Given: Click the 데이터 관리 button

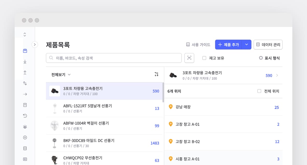Looking at the screenshot, I should point(268,45).
